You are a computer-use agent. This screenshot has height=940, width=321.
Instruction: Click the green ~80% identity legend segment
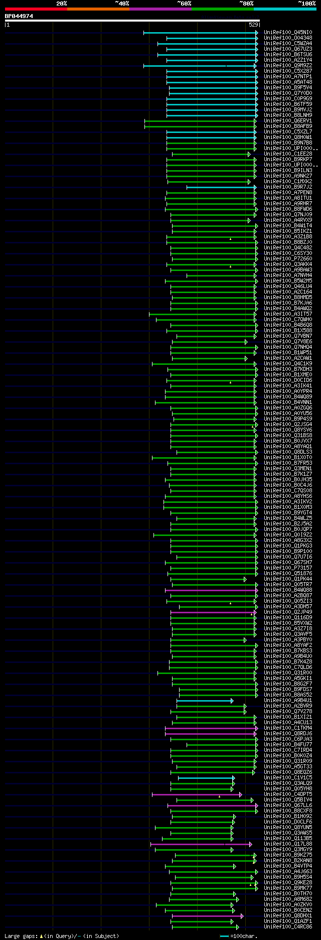point(223,9)
